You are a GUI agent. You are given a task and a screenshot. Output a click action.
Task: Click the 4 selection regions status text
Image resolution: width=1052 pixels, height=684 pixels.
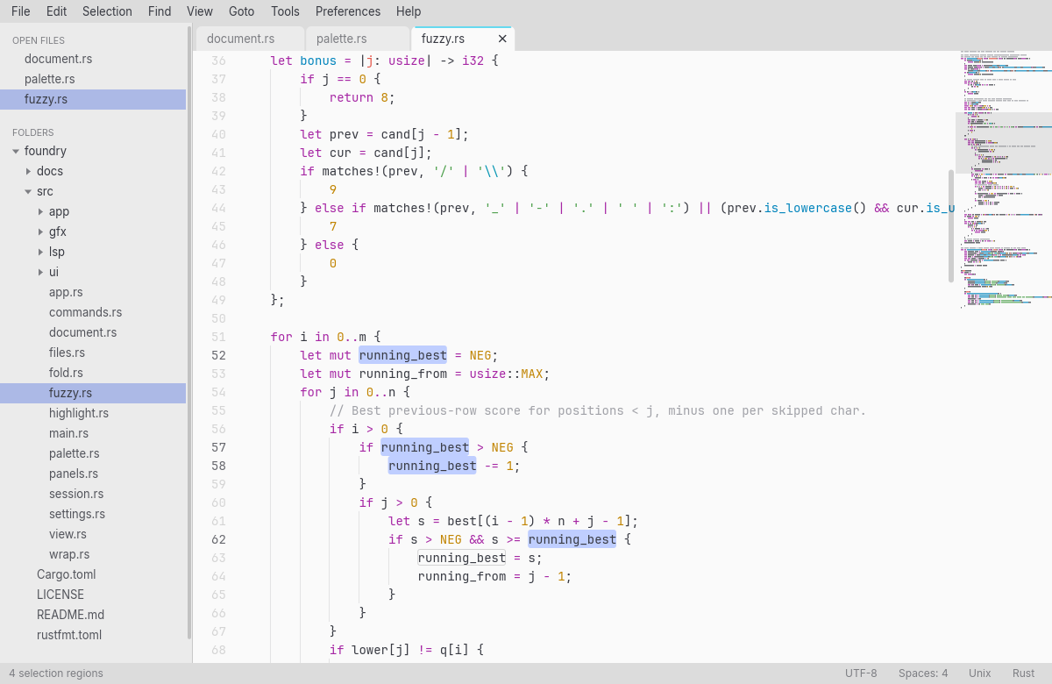(56, 673)
